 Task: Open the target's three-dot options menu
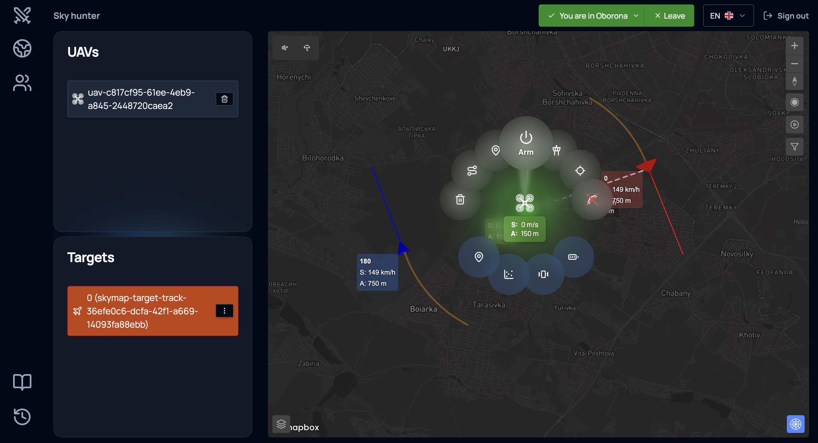[x=224, y=311]
